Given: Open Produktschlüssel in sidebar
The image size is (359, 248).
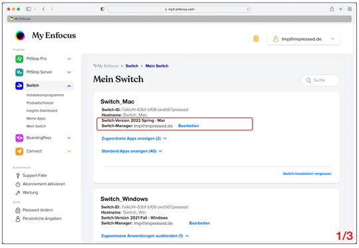Looking at the screenshot, I should pyautogui.click(x=40, y=103).
